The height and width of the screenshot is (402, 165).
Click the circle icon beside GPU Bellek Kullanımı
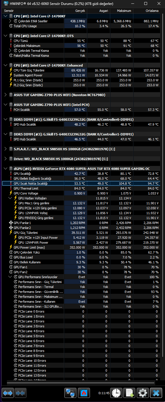(11, 262)
